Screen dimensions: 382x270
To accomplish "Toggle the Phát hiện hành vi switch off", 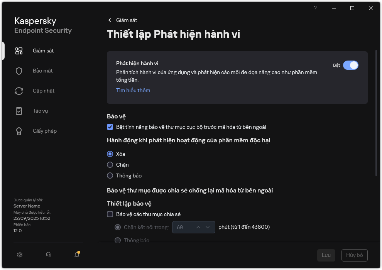I will pyautogui.click(x=350, y=65).
